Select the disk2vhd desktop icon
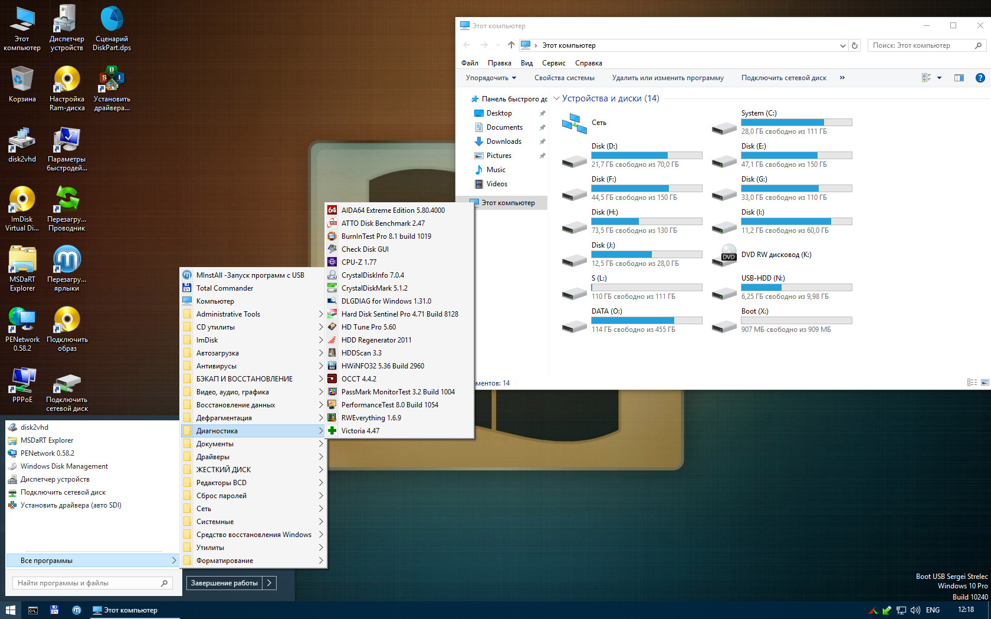The width and height of the screenshot is (991, 619). (x=22, y=145)
